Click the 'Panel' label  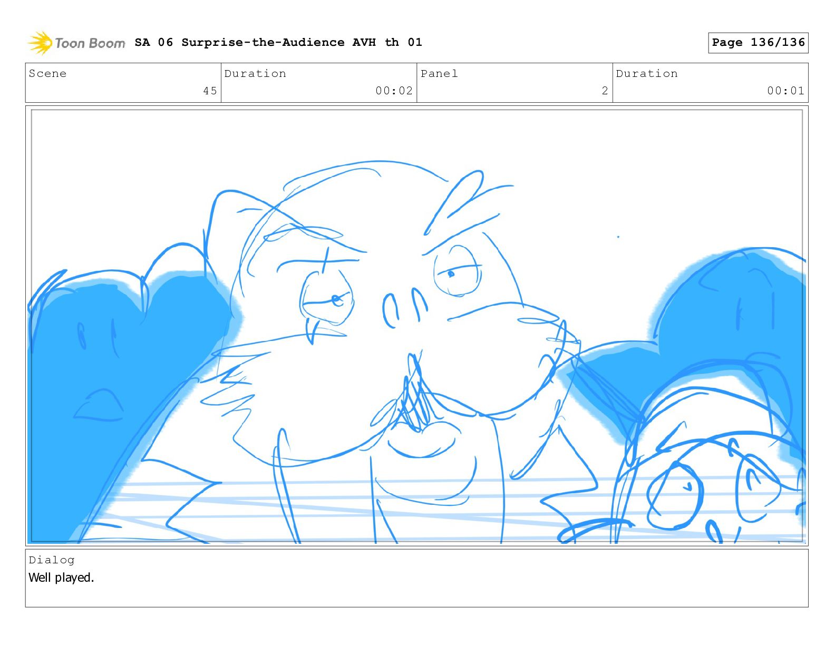point(439,73)
